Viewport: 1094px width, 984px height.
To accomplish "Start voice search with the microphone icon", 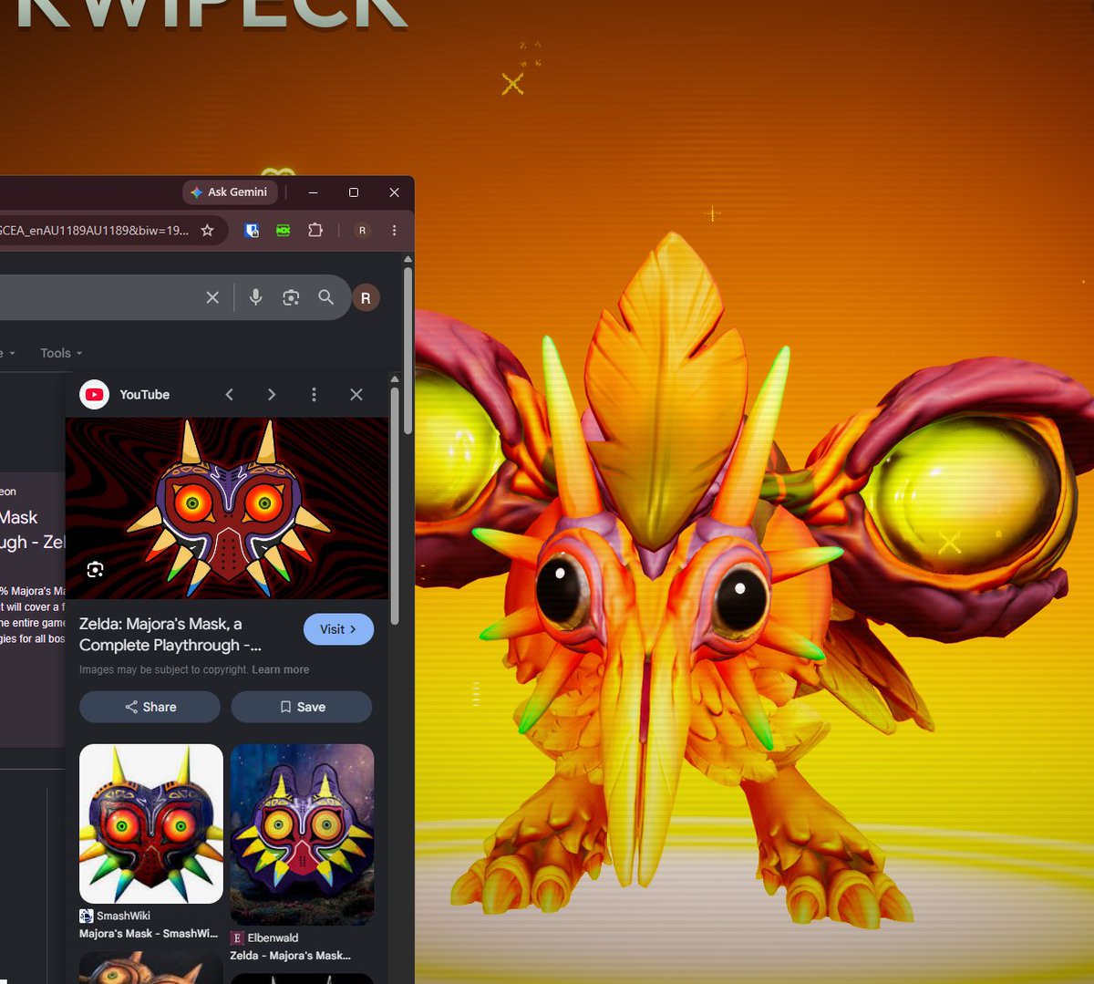I will 256,297.
